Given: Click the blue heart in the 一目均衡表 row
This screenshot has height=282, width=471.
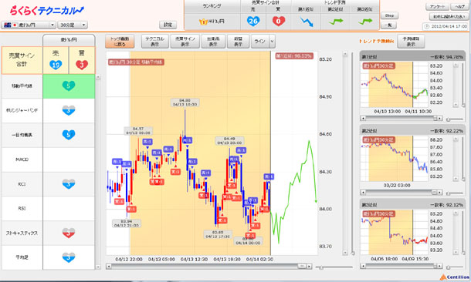Looking at the screenshot, I should pos(69,135).
